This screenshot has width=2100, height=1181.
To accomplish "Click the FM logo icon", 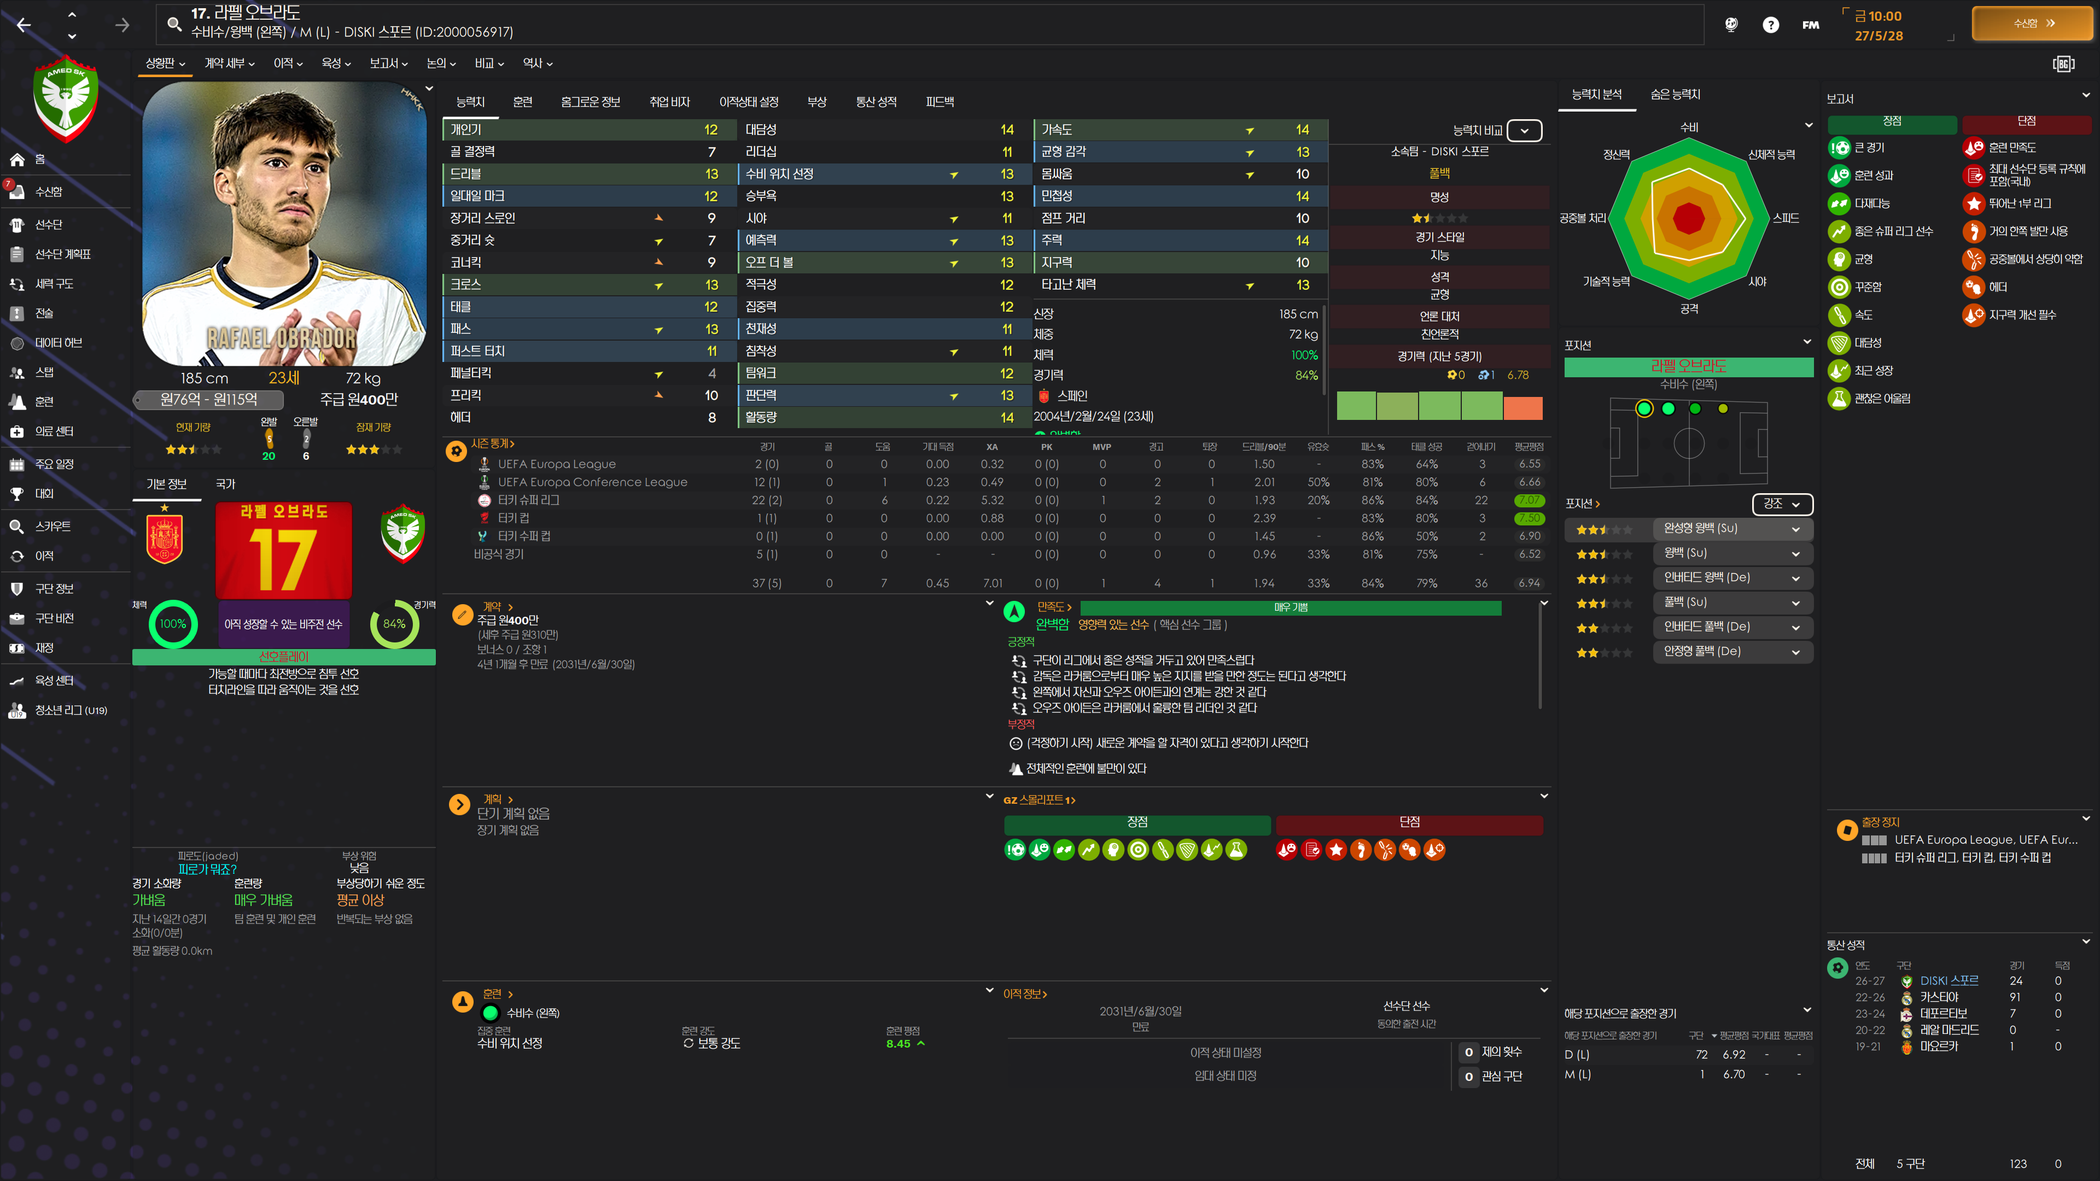I will coord(1810,25).
